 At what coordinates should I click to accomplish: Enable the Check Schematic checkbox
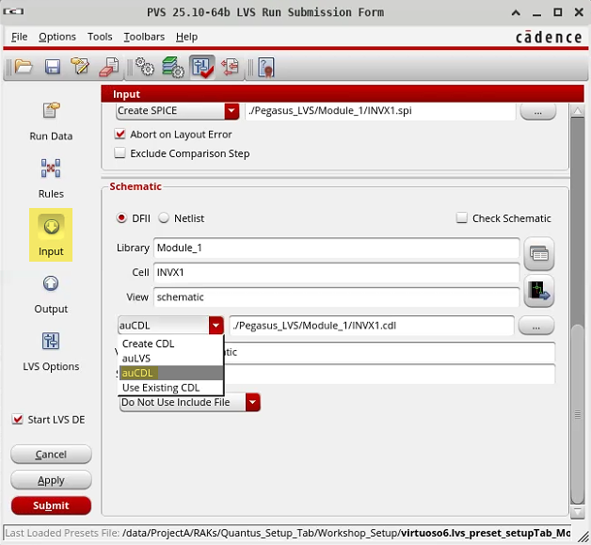462,217
